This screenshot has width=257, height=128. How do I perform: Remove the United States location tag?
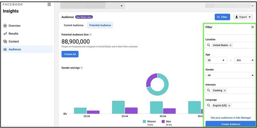[231, 45]
